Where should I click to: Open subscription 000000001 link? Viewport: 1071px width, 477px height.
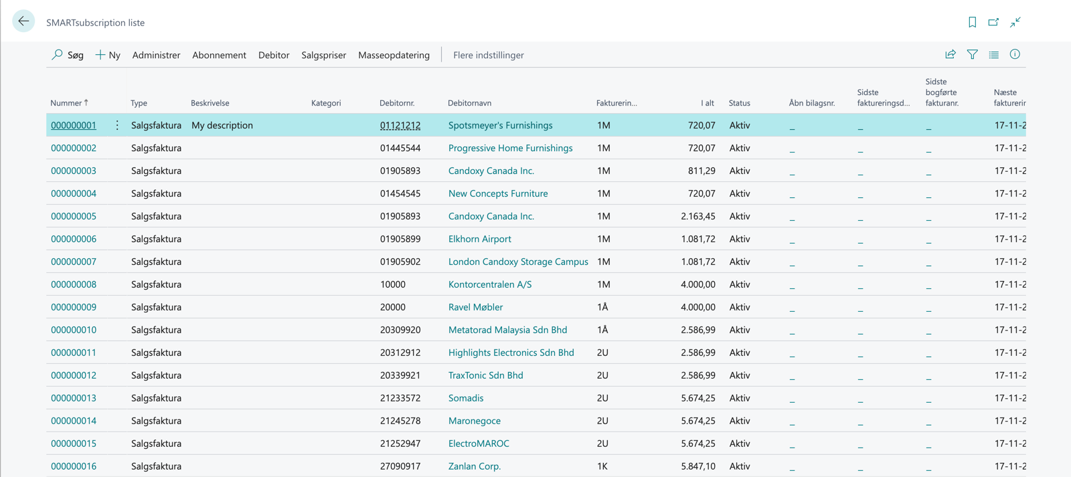[x=74, y=125]
